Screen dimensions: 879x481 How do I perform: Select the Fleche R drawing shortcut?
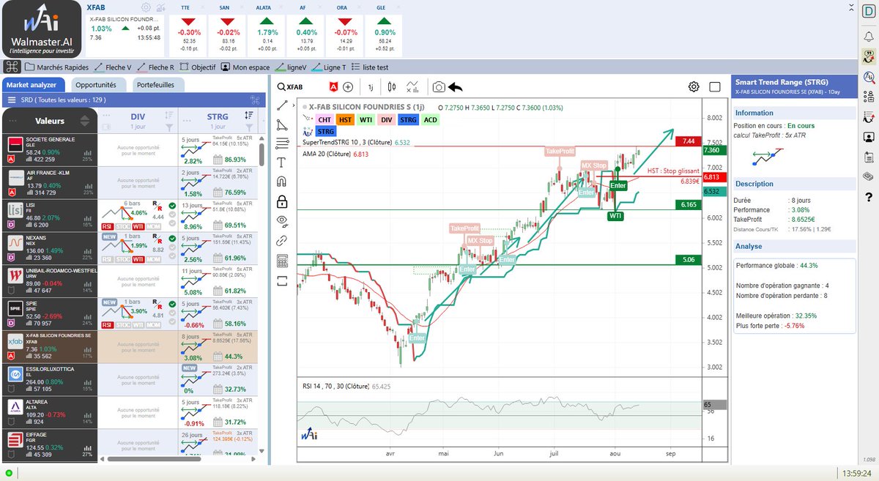[x=155, y=67]
